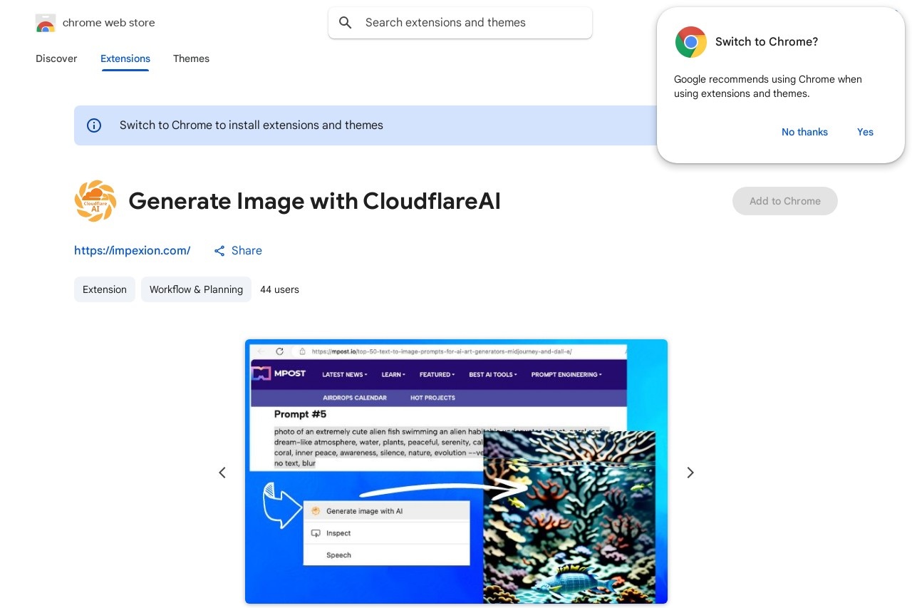The width and height of the screenshot is (912, 608).
Task: Click the Chrome Web Store logo icon
Action: (x=45, y=23)
